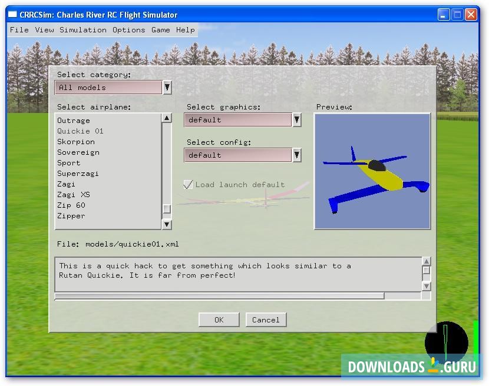Click the description horizontal scrollbar

click(x=219, y=295)
